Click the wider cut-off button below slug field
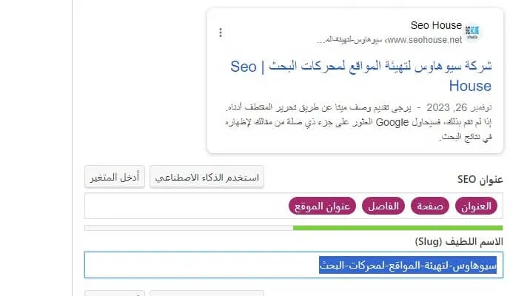This screenshot has height=296, width=510. (207, 293)
